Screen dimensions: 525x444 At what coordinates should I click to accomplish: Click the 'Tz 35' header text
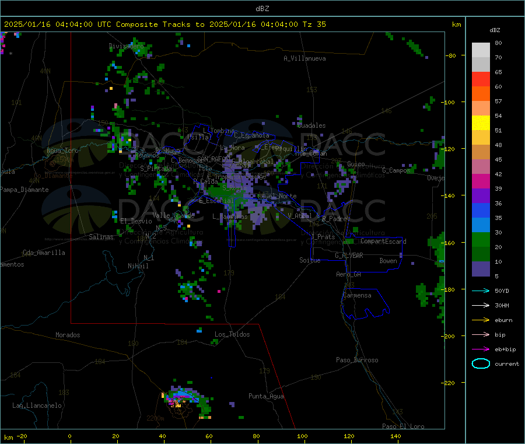point(314,25)
